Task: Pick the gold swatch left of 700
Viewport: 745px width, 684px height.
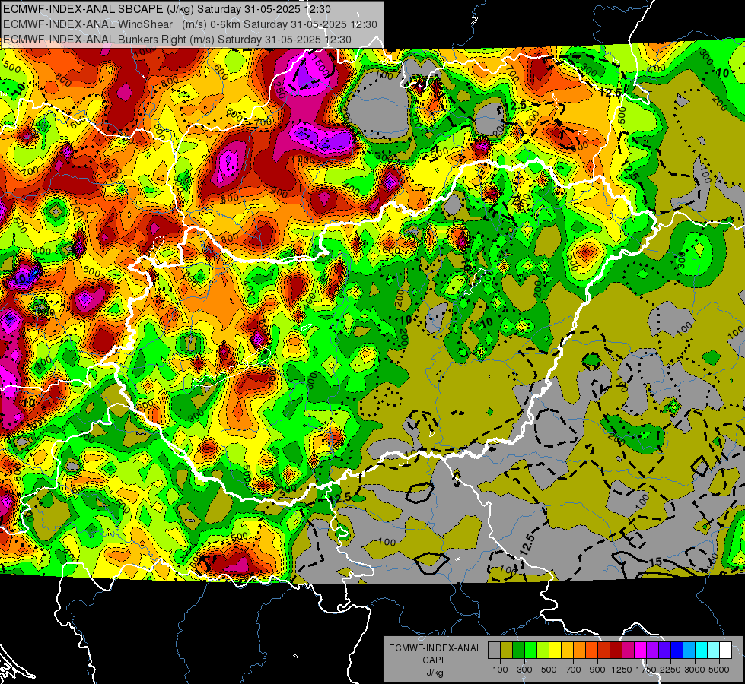Action: click(x=567, y=650)
